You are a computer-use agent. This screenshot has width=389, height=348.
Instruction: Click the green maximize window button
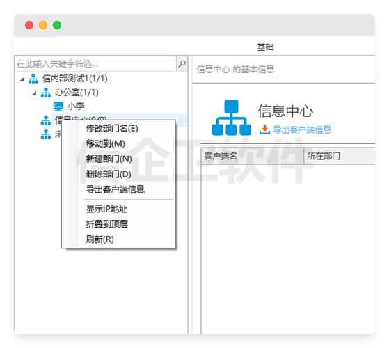pyautogui.click(x=57, y=25)
